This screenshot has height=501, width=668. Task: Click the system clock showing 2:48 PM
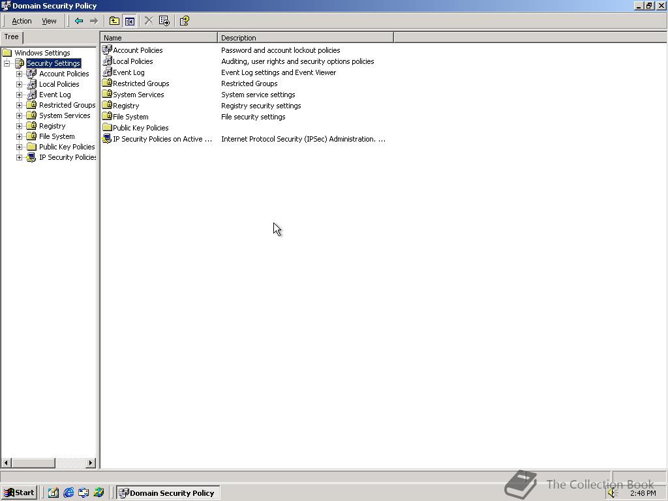point(643,493)
